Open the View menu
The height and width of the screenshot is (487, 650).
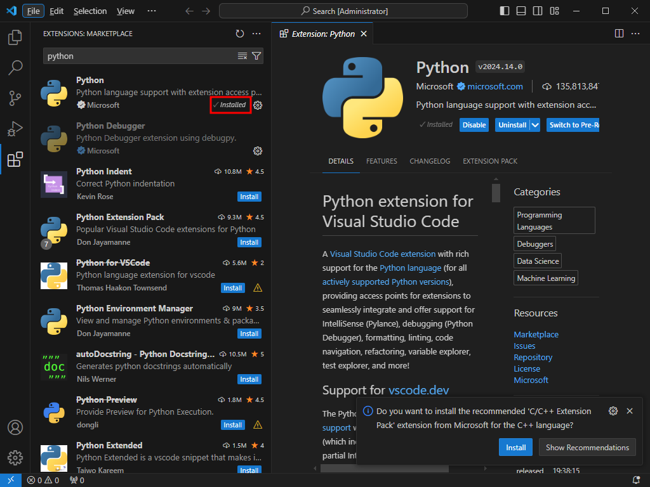click(126, 11)
